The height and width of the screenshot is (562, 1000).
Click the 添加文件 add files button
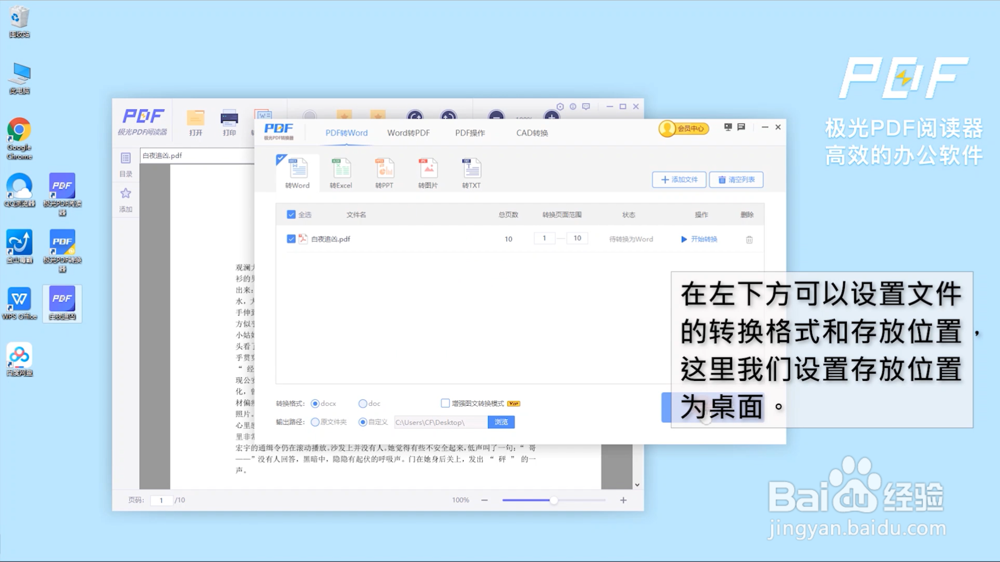pos(679,180)
